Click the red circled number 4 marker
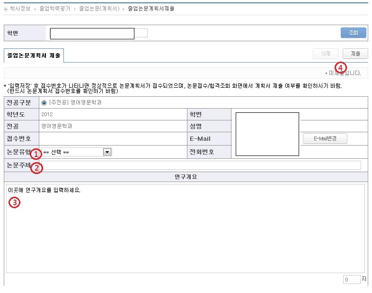The height and width of the screenshot is (293, 372). pyautogui.click(x=340, y=67)
